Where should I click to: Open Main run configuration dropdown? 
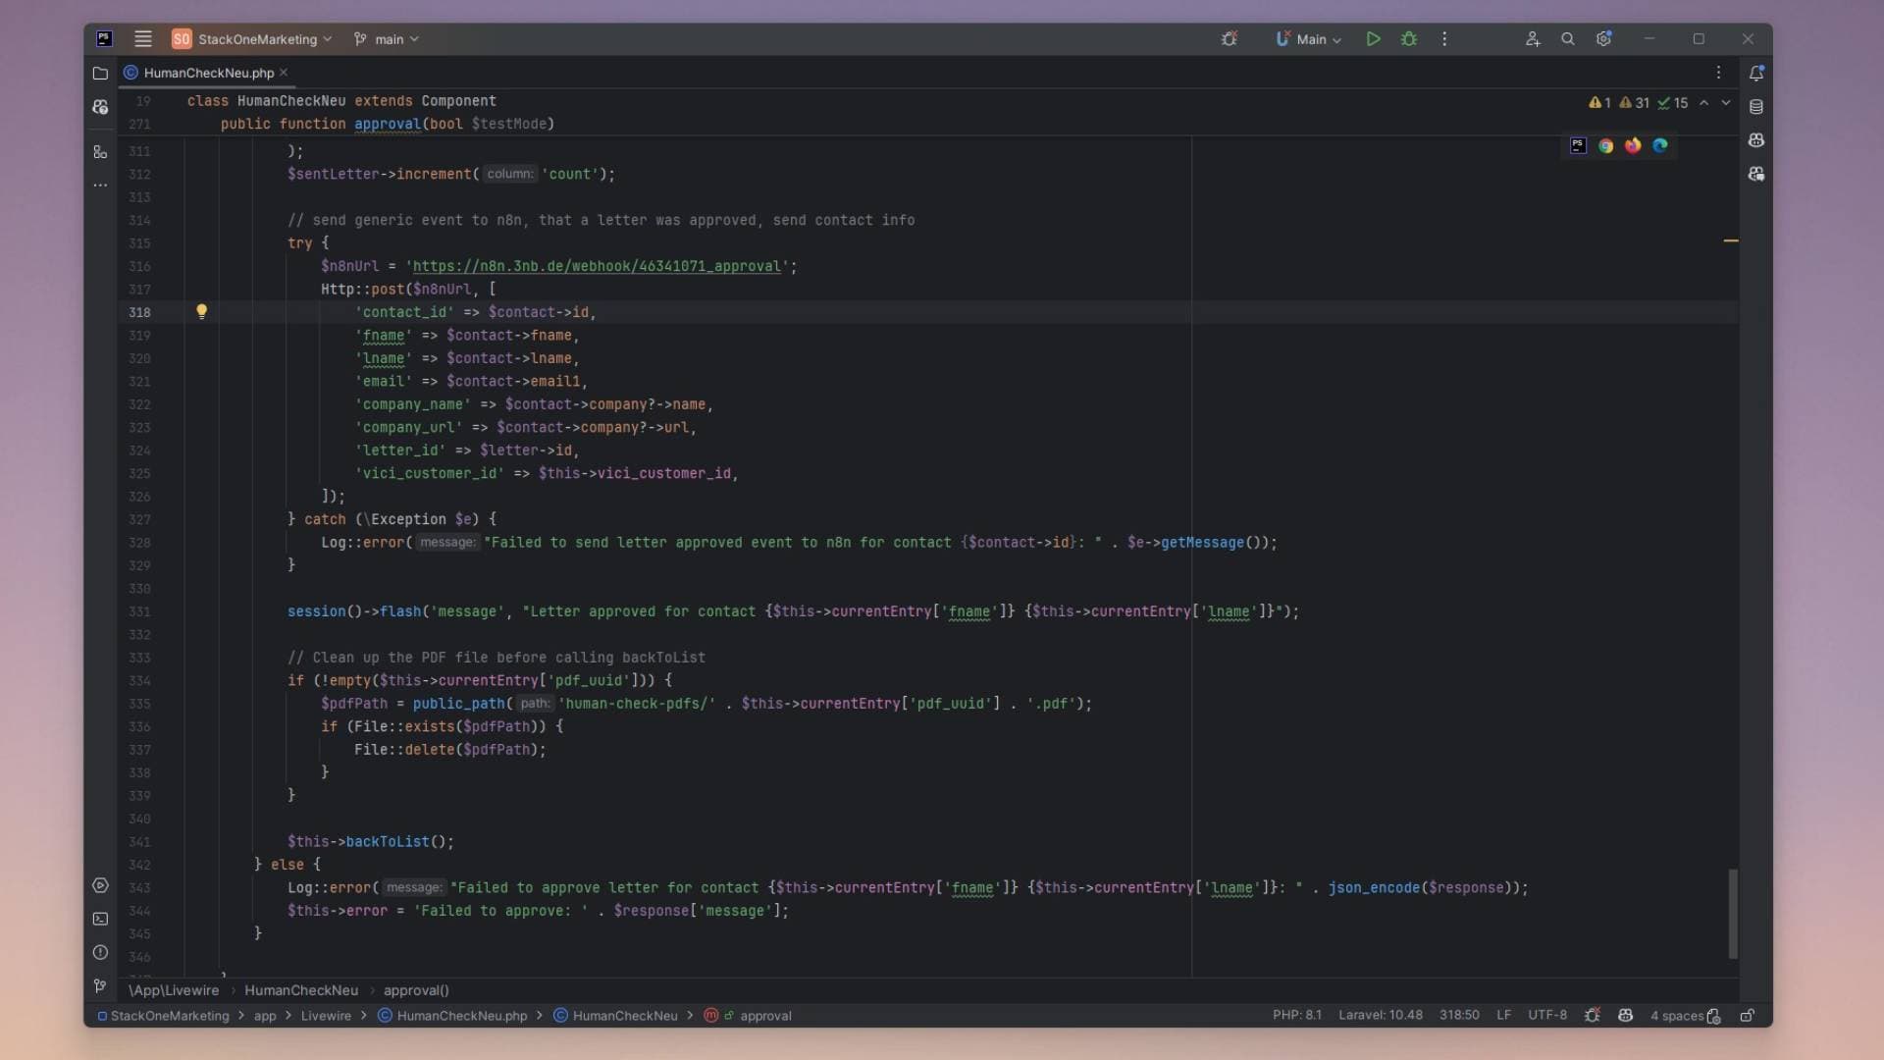(x=1308, y=39)
